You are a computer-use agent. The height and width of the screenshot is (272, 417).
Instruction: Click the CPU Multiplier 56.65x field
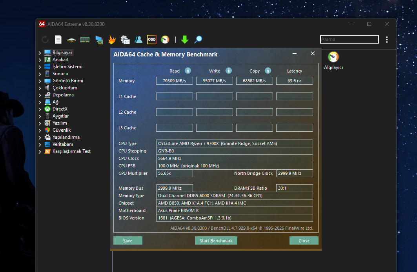click(x=175, y=173)
